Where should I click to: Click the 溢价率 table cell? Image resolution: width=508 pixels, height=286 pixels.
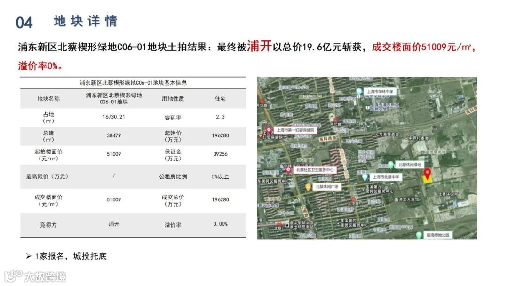(x=173, y=225)
